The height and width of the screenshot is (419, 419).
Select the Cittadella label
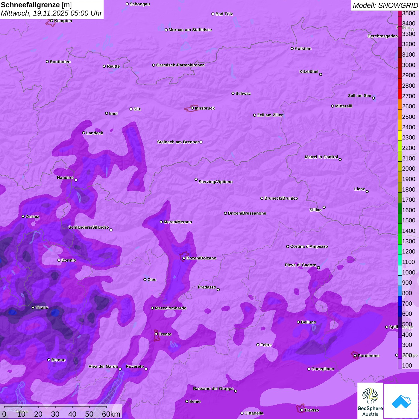[254, 413]
